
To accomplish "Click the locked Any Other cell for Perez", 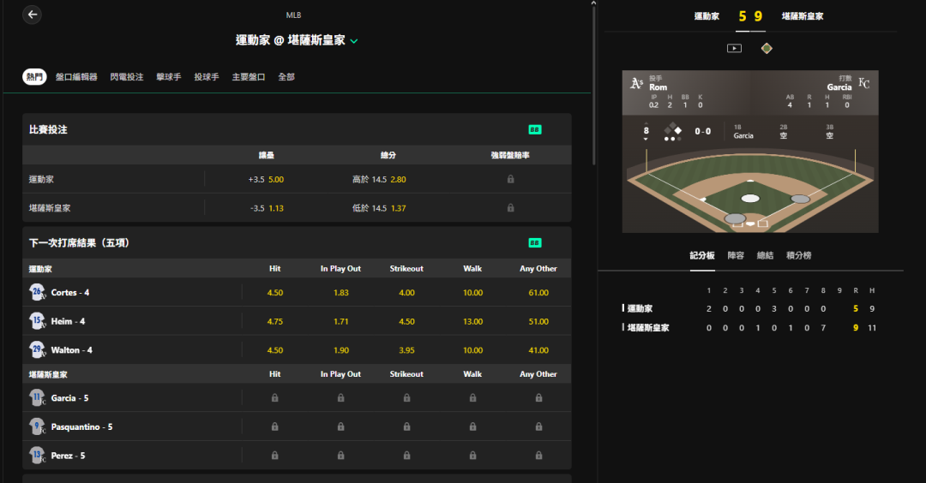I will [538, 456].
